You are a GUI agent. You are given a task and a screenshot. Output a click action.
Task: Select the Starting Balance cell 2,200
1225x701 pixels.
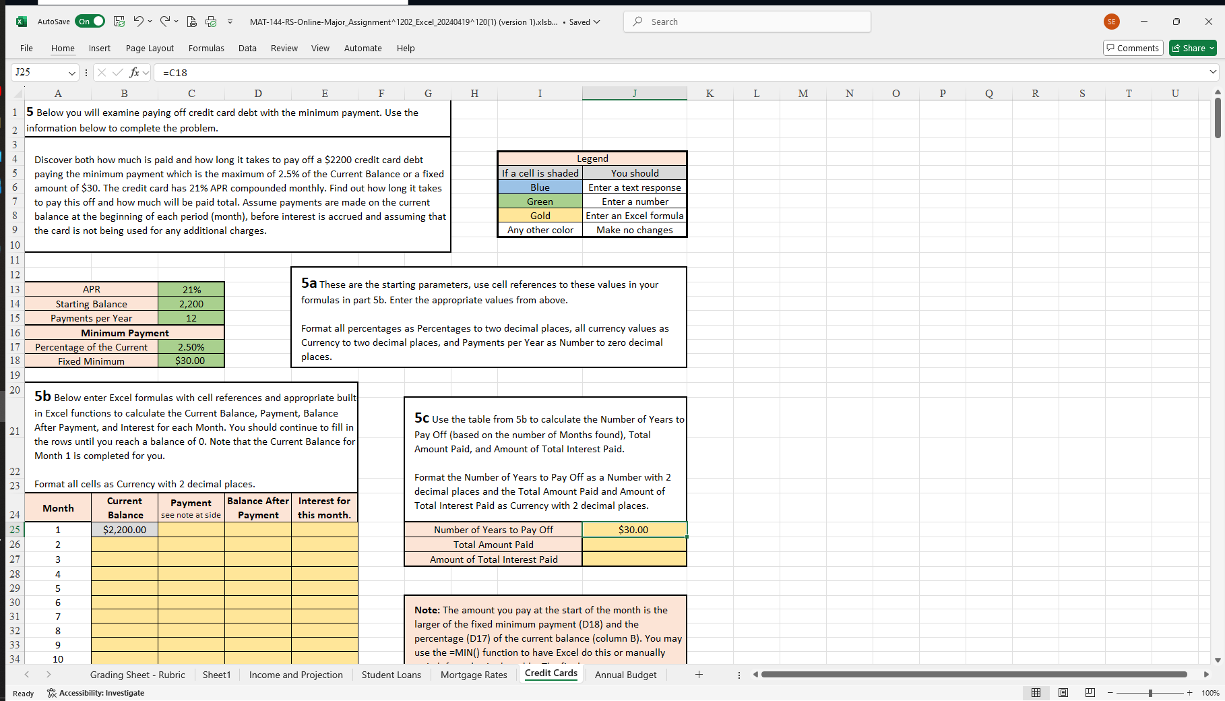click(x=191, y=304)
